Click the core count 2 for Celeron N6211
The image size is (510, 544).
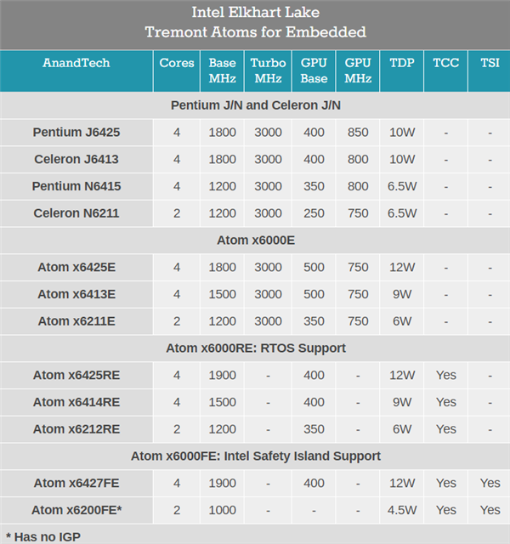[177, 213]
